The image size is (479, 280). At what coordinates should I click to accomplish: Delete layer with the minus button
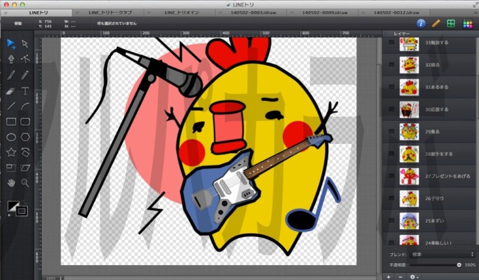pos(400,277)
